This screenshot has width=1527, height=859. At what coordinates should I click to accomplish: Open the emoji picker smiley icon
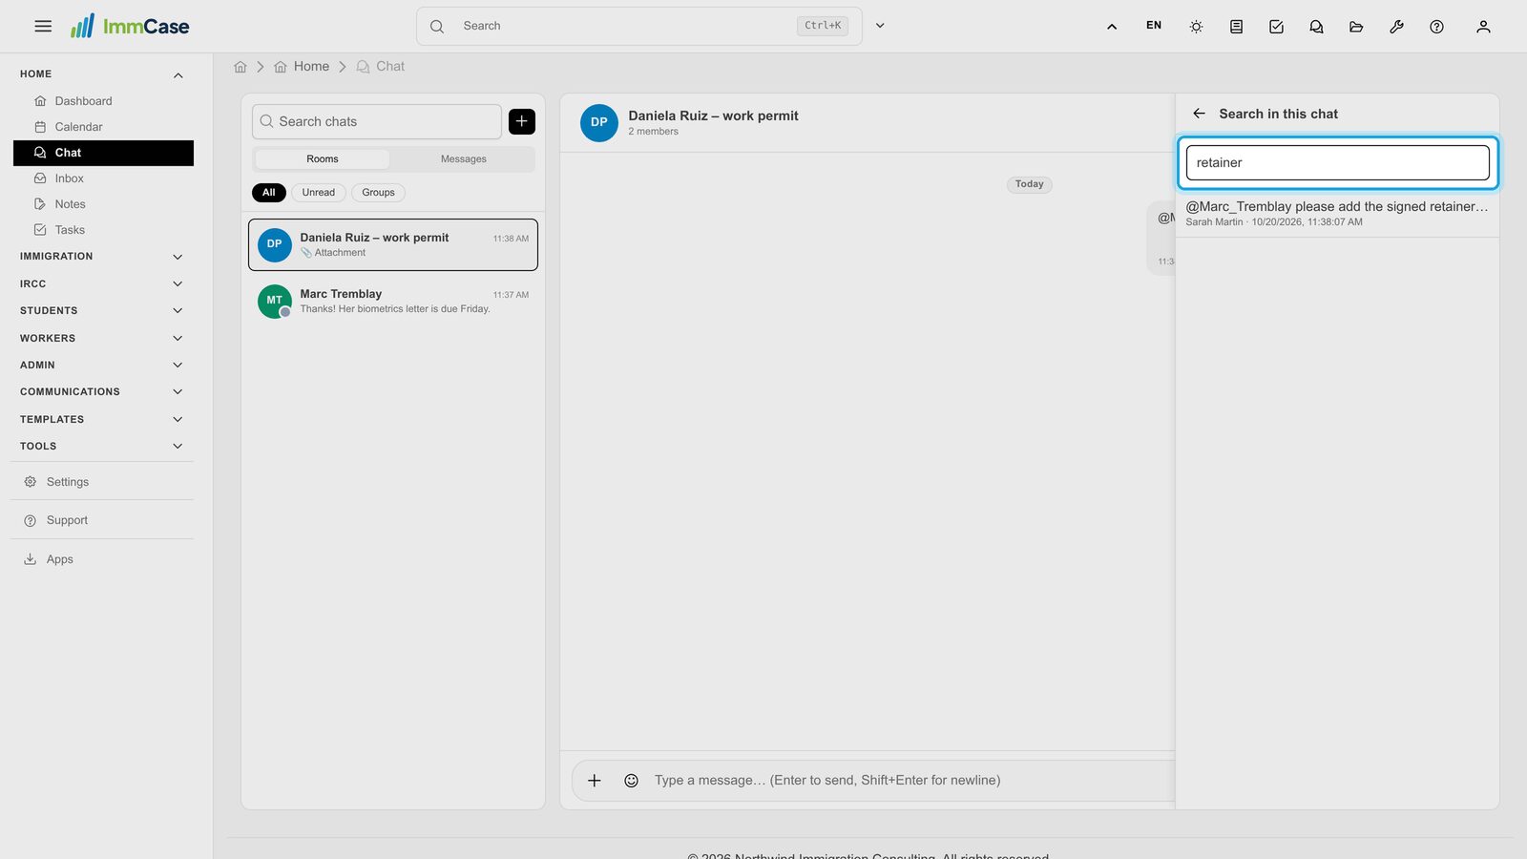[x=631, y=781]
